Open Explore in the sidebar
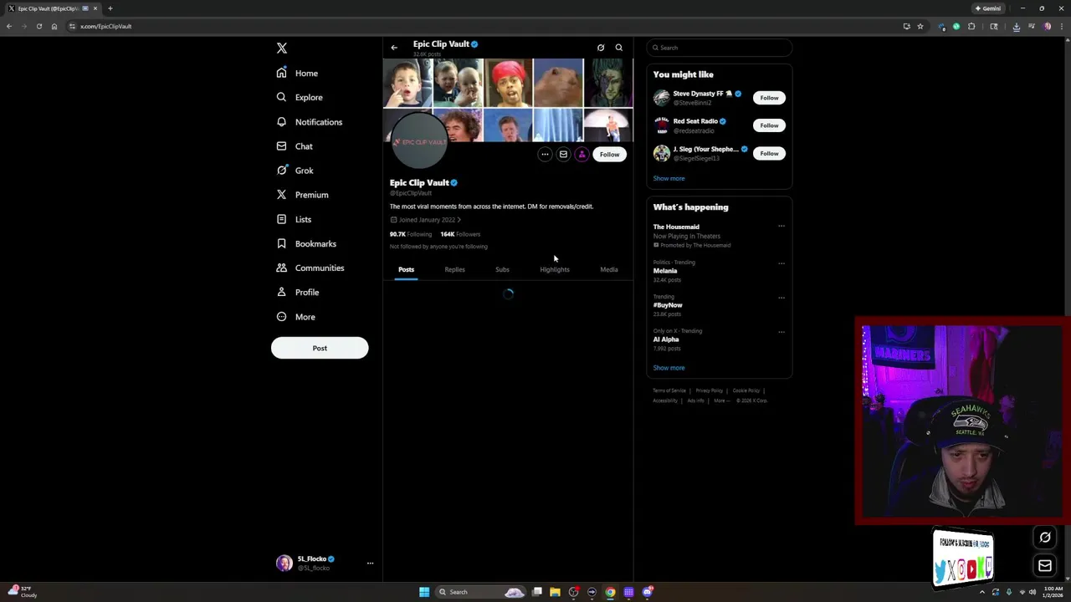Image resolution: width=1071 pixels, height=602 pixels. click(x=300, y=98)
